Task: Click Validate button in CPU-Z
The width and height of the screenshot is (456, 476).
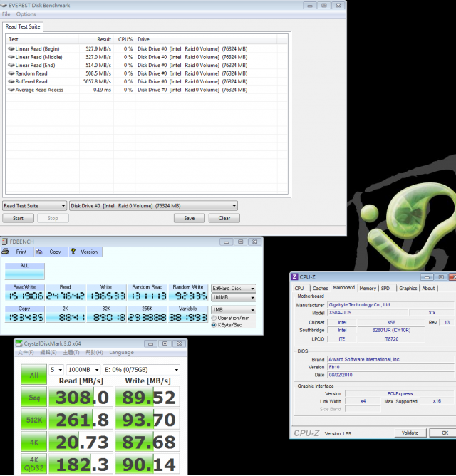Action: click(410, 433)
